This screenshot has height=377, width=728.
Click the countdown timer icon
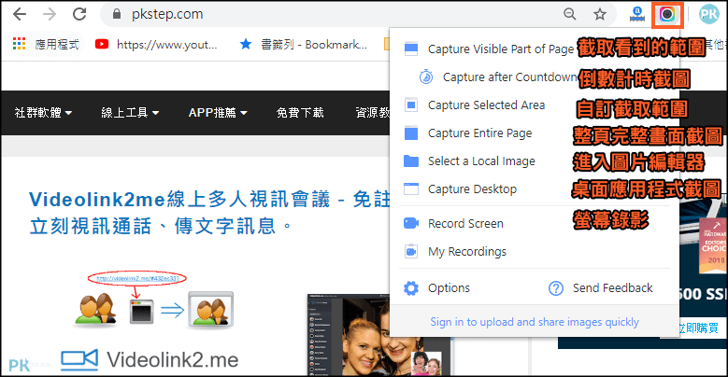pos(426,77)
